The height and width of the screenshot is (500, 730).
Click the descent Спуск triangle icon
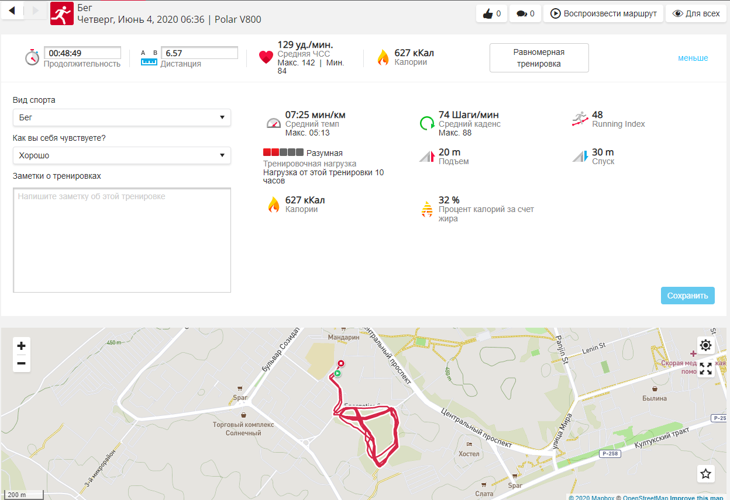click(x=580, y=156)
